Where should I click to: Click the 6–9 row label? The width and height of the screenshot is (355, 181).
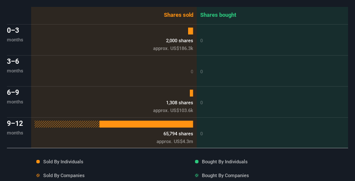pyautogui.click(x=13, y=92)
